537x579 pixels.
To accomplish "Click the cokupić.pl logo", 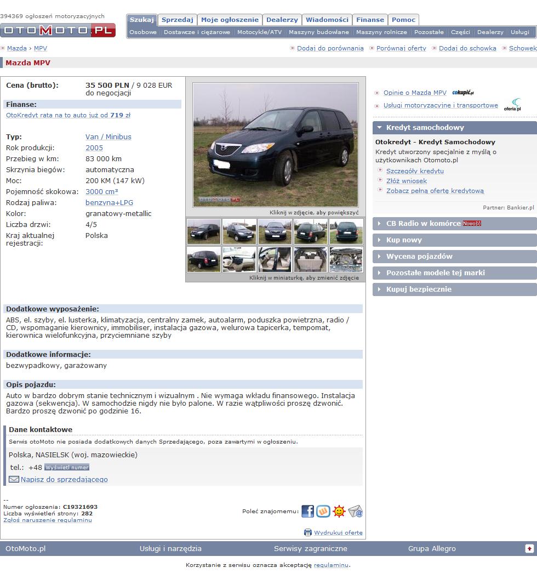I will pyautogui.click(x=463, y=93).
